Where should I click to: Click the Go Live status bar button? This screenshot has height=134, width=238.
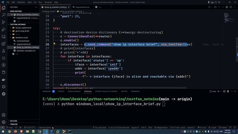click(x=202, y=127)
